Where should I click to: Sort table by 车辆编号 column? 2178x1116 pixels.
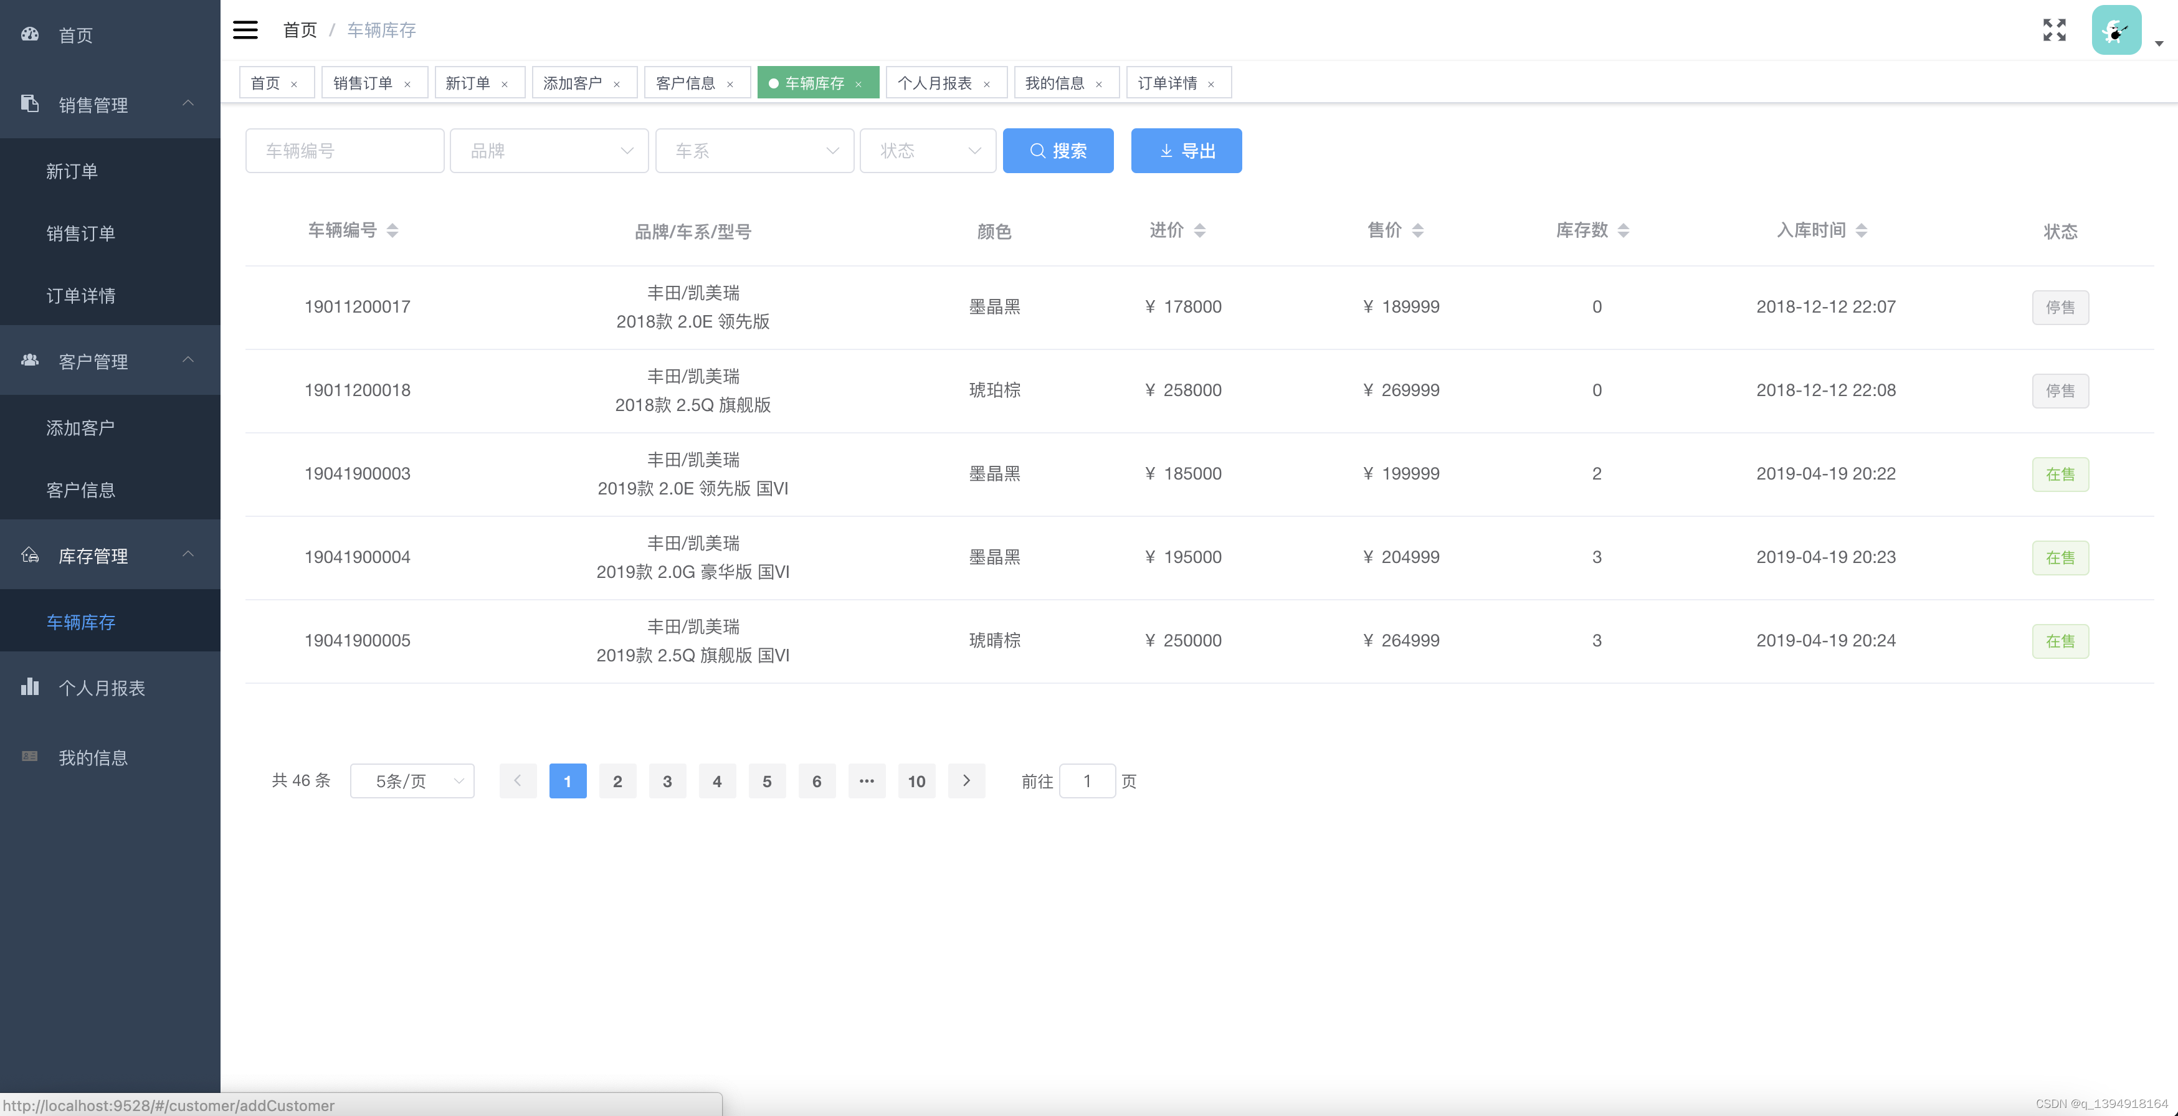point(392,230)
